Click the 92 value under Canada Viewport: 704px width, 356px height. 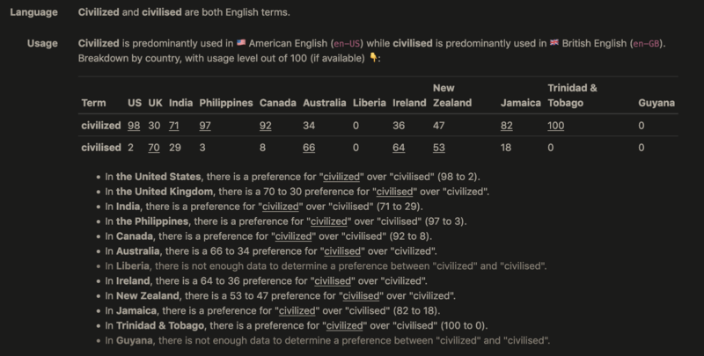tap(266, 126)
